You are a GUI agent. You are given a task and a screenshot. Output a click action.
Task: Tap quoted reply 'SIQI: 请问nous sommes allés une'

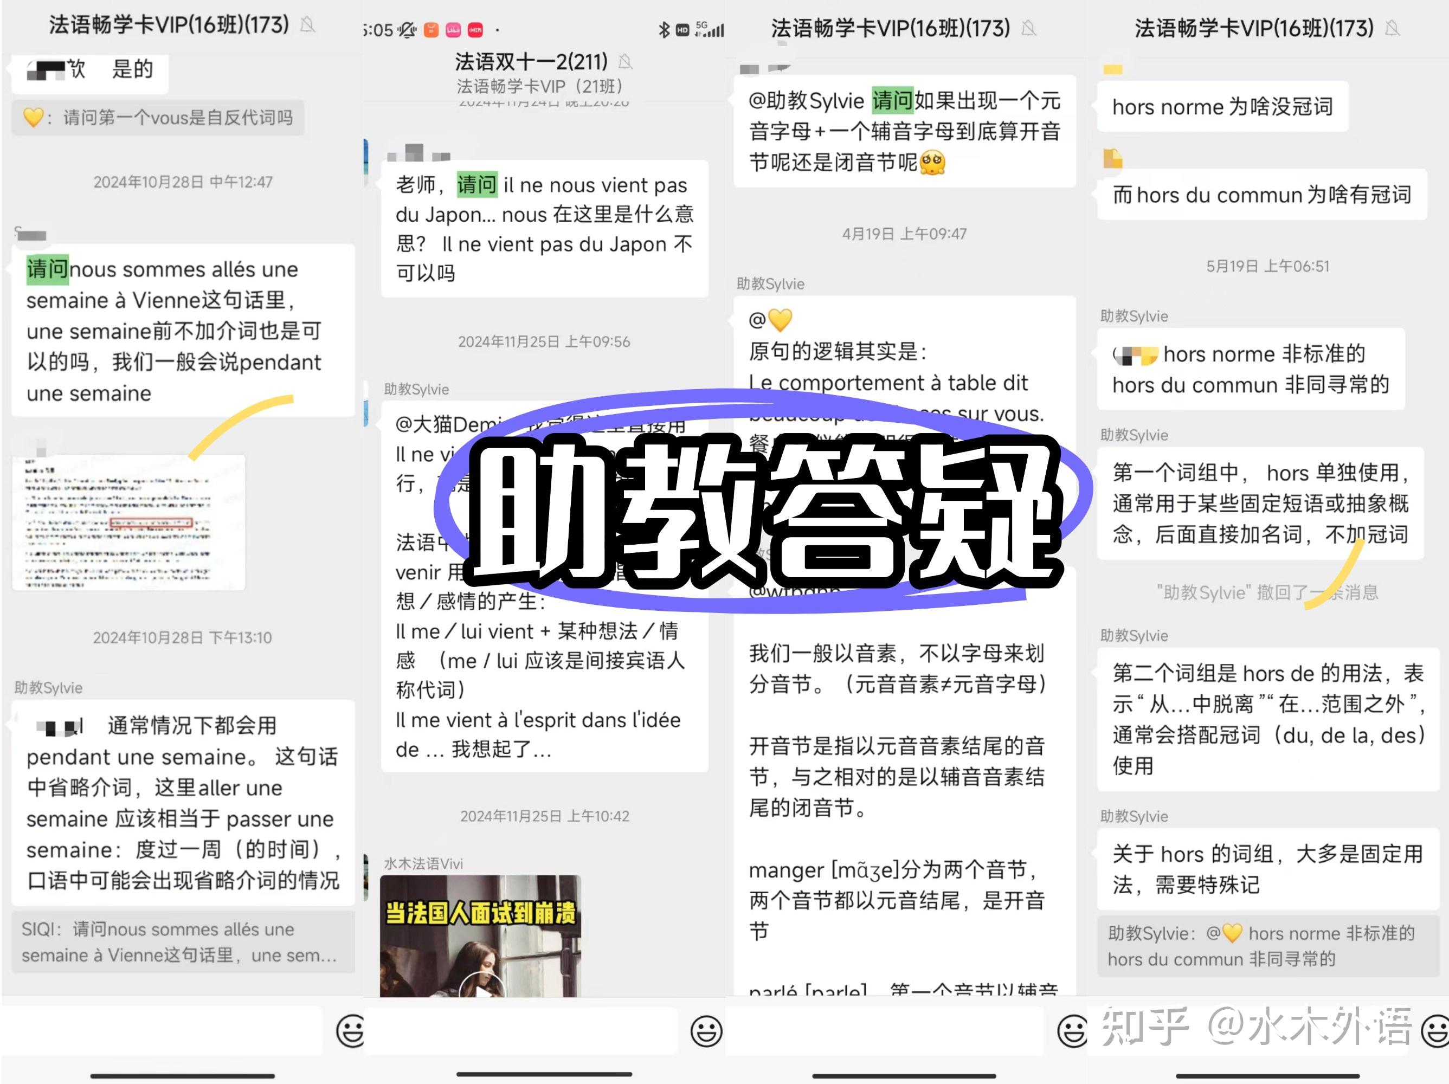183,942
